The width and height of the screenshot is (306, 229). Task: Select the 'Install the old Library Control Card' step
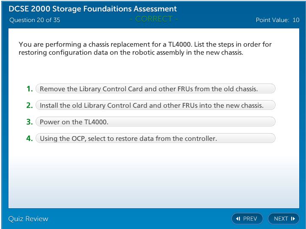[x=156, y=106]
